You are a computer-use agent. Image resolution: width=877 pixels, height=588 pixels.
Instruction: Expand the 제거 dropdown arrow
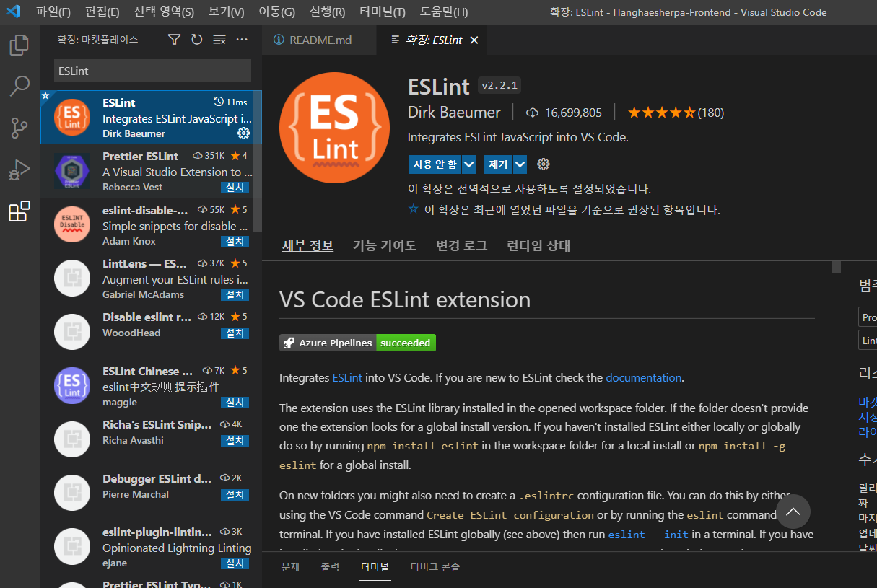[520, 164]
